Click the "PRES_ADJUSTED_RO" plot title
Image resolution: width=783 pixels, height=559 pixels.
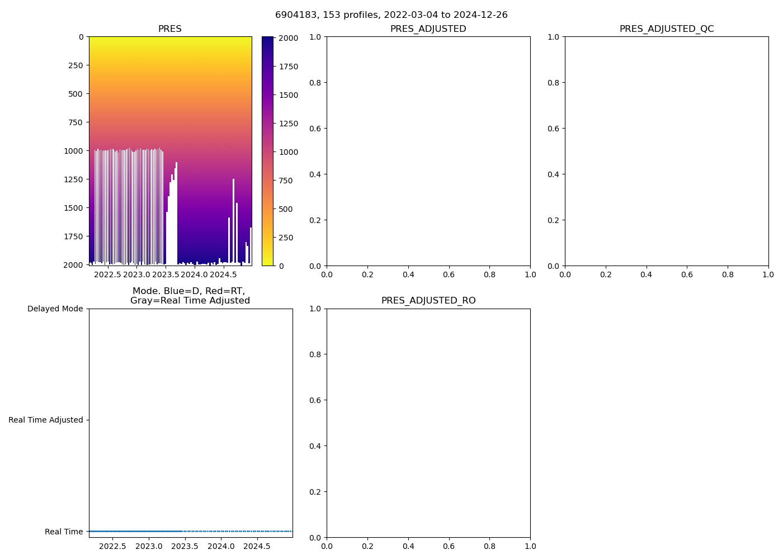point(428,301)
